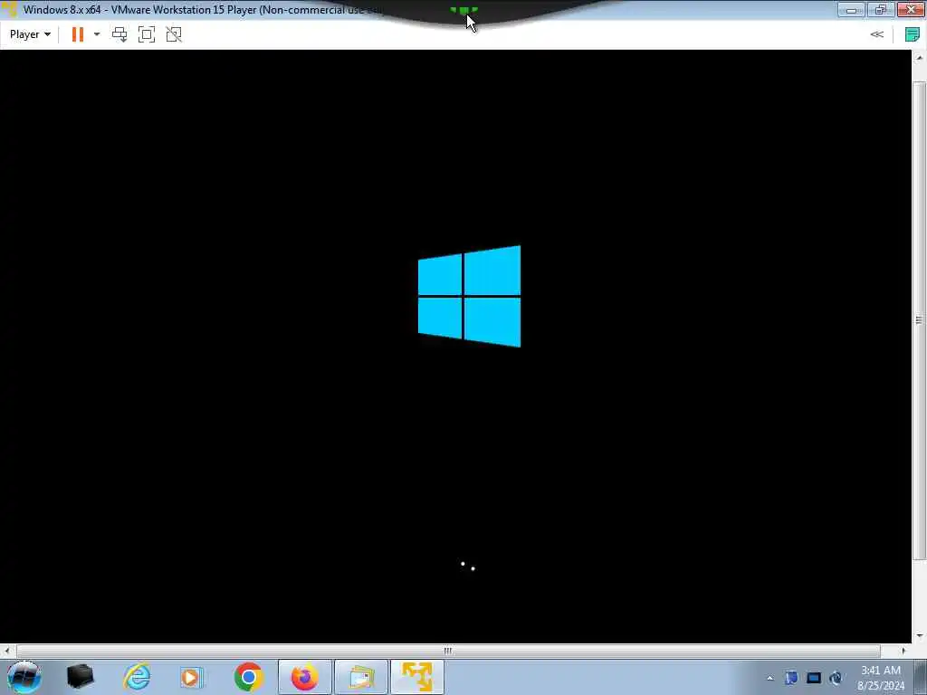
Task: Click the scroll down arrow
Action: pos(920,636)
